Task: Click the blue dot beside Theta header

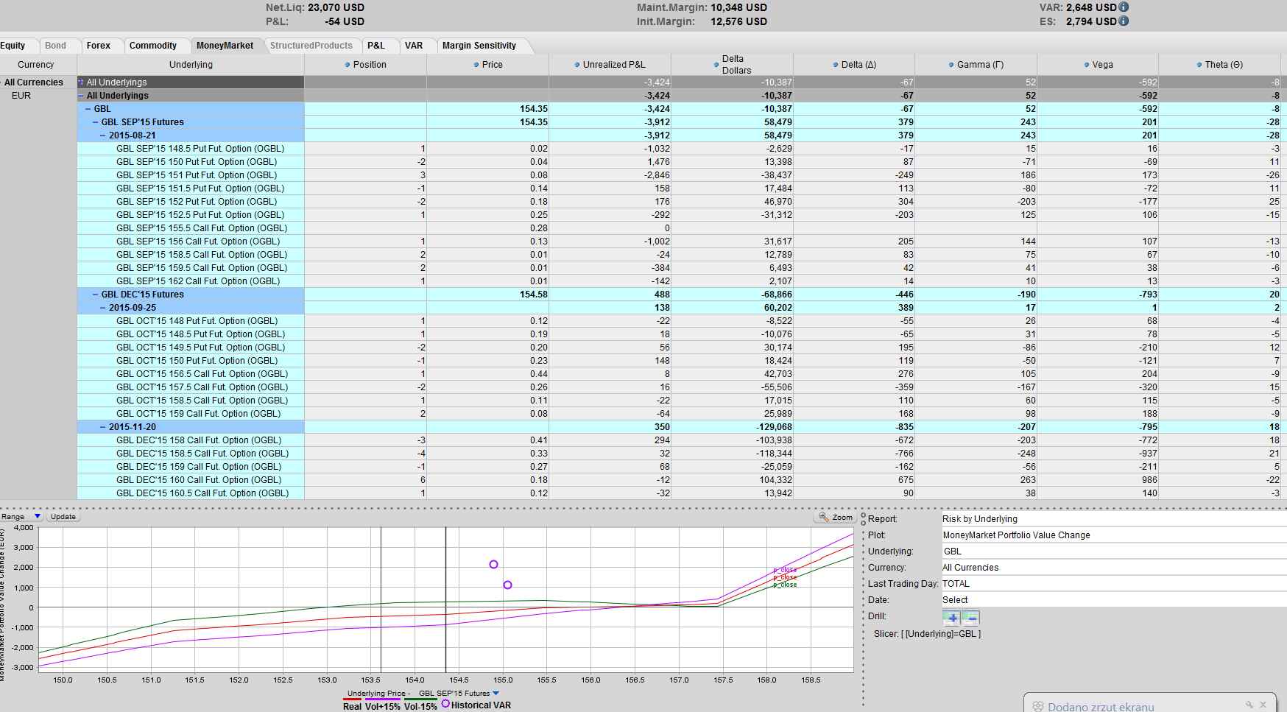Action: (1199, 65)
